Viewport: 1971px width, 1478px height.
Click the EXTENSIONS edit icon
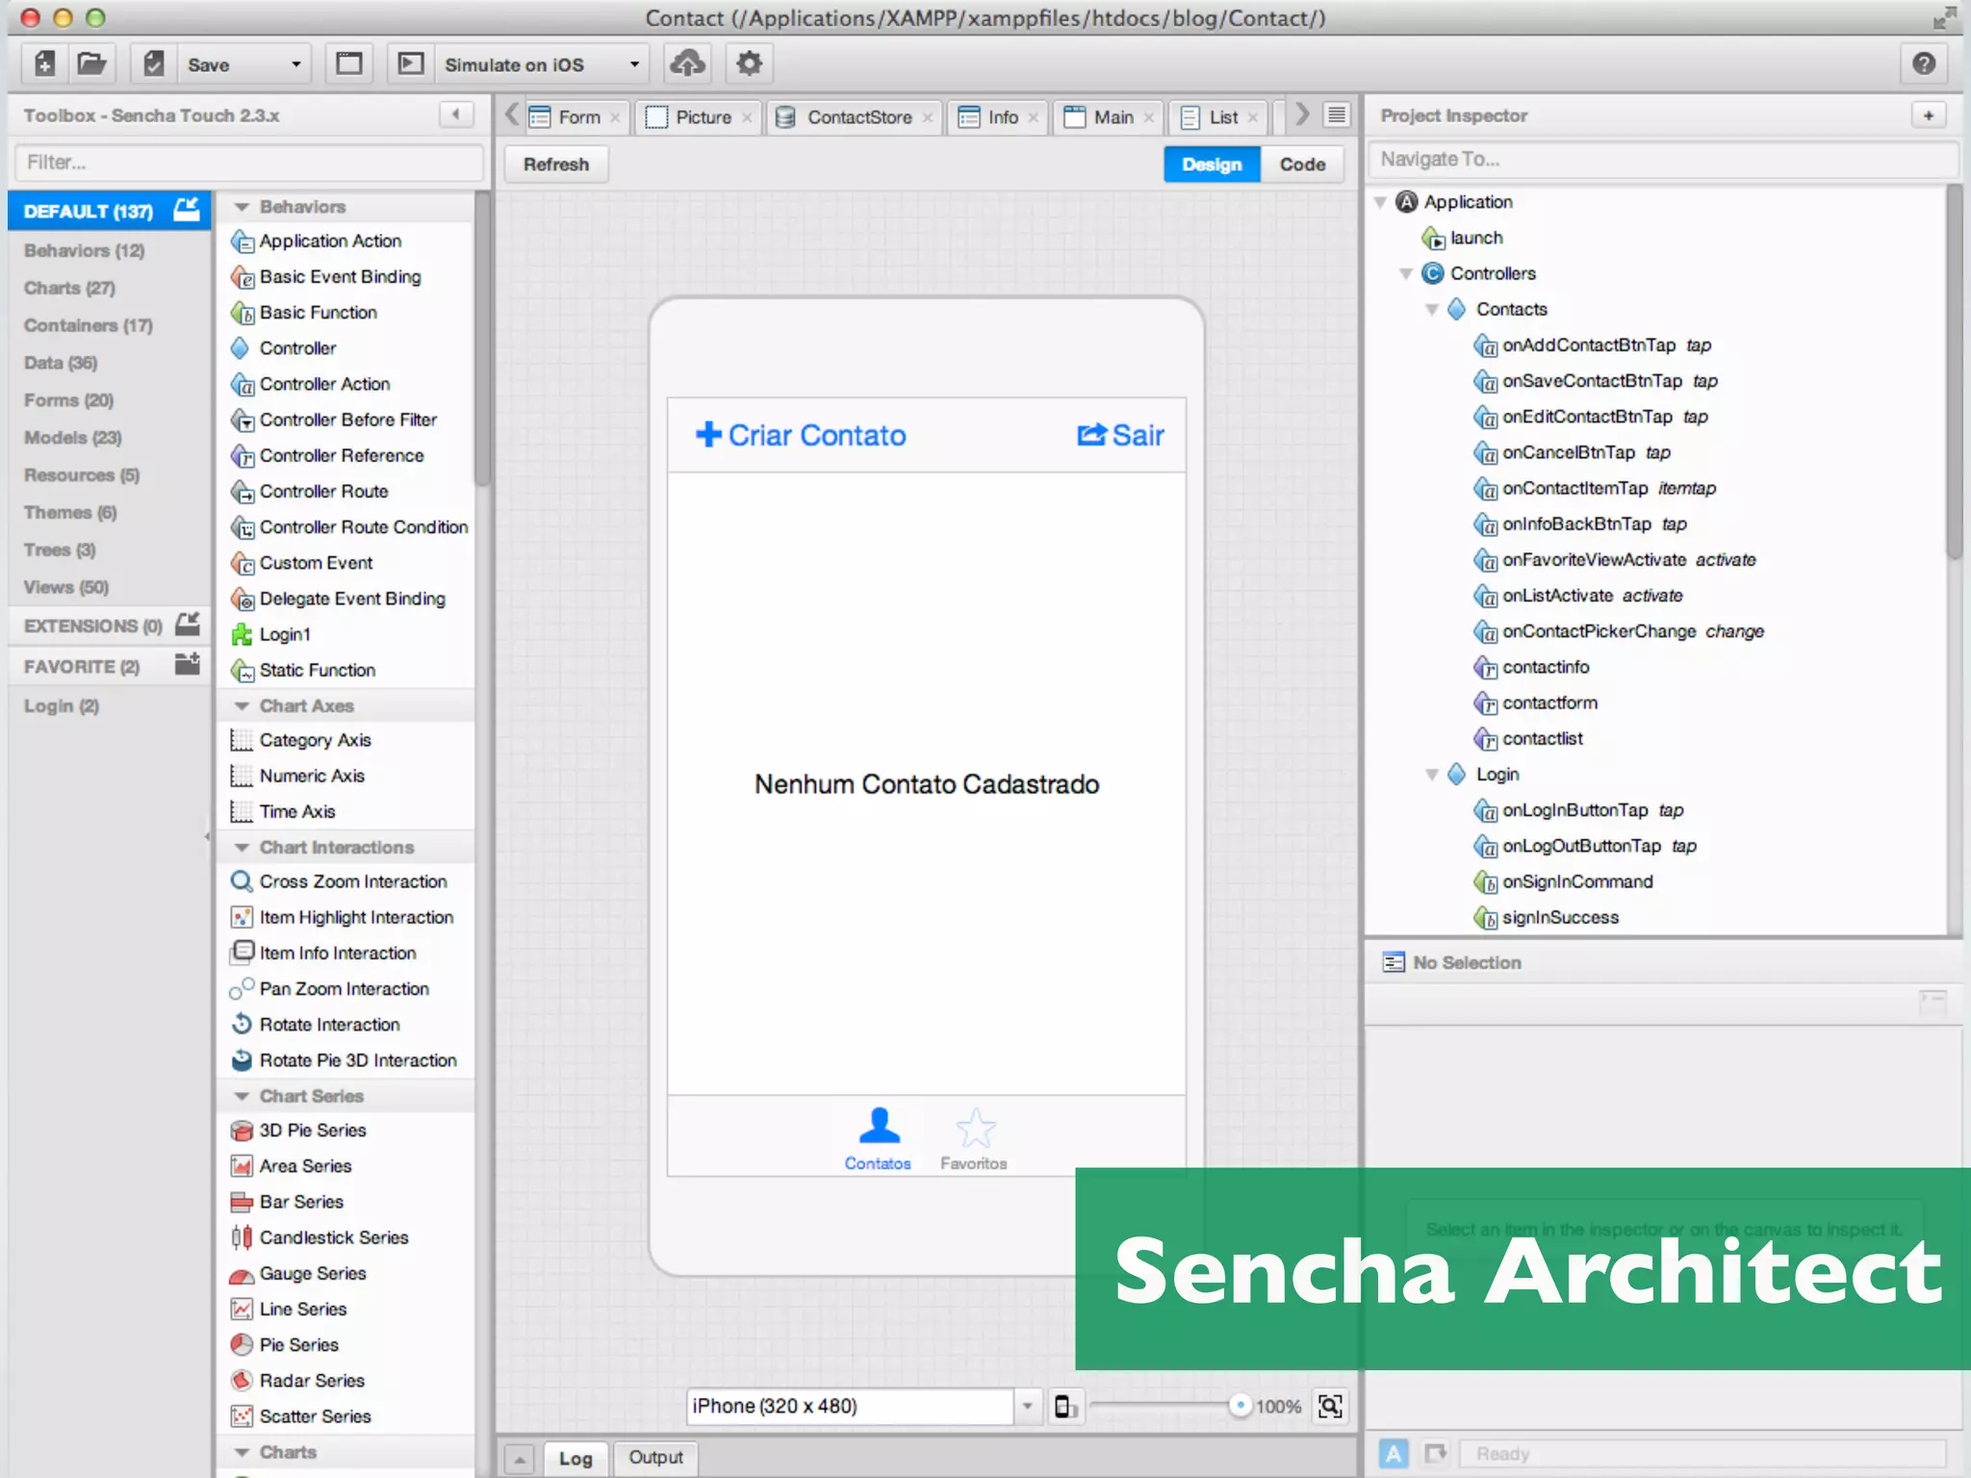point(188,624)
